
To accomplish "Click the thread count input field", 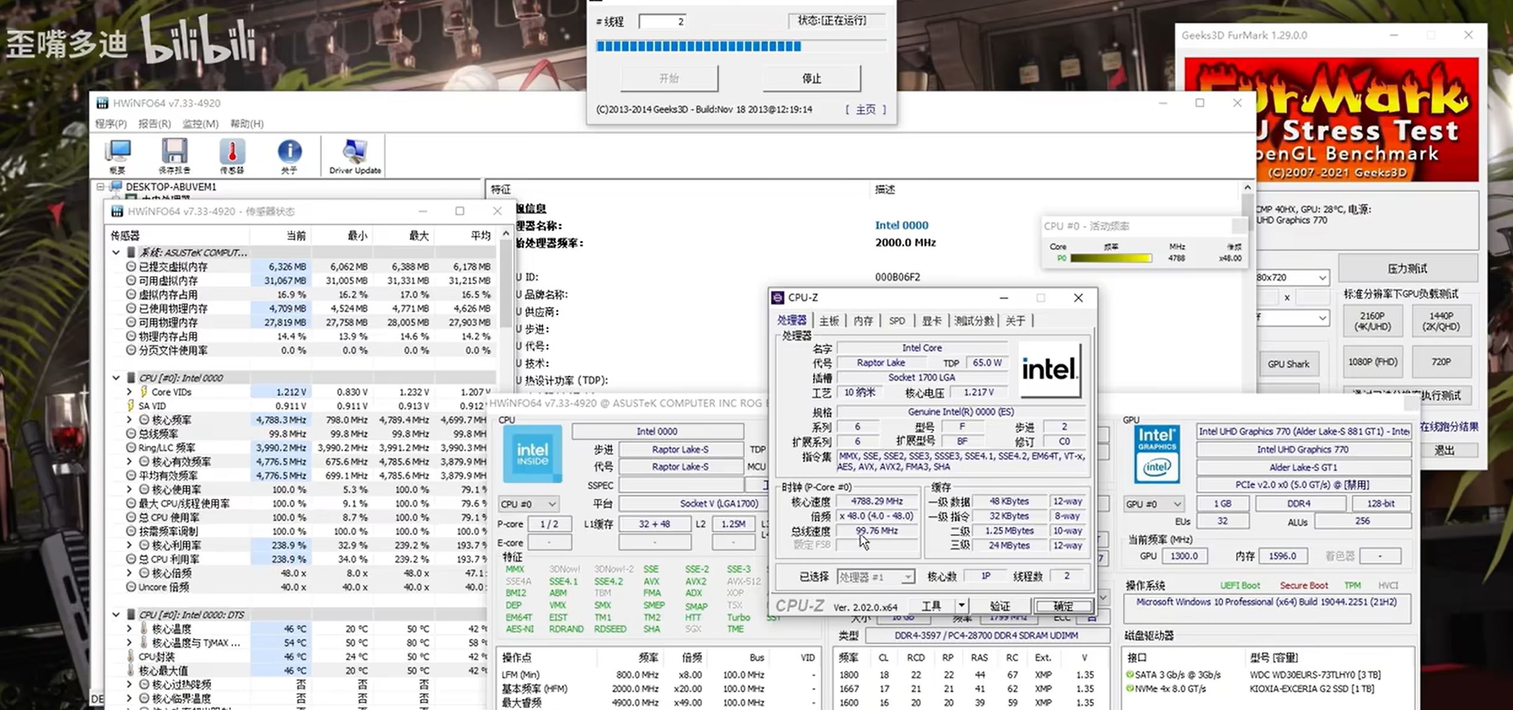I will click(663, 22).
